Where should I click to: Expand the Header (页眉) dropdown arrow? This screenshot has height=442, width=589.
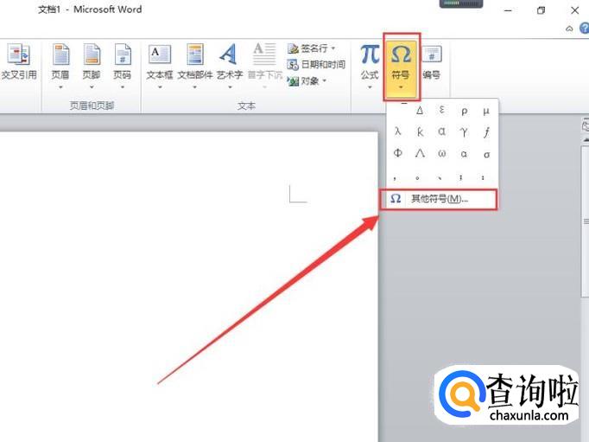point(60,87)
